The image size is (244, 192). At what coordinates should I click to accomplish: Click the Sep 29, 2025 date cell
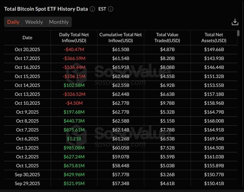point(27,183)
